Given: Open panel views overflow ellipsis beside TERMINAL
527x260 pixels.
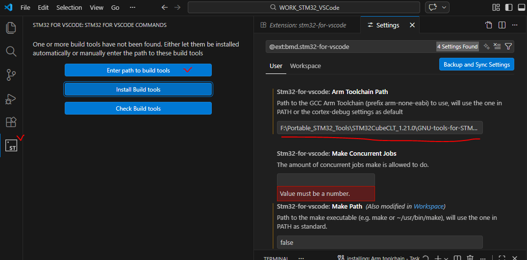Looking at the screenshot, I should [x=301, y=259].
